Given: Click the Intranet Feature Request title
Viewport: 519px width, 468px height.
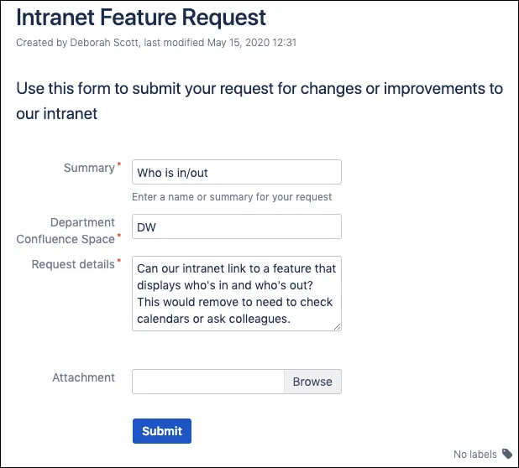Looking at the screenshot, I should [141, 18].
